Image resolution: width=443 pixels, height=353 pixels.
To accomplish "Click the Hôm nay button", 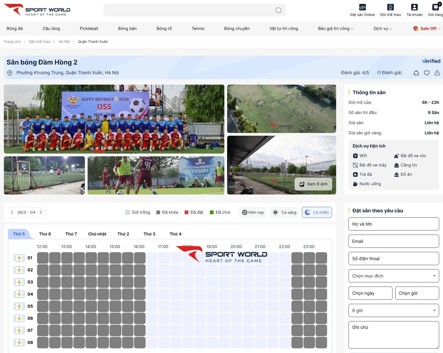I will [x=253, y=212].
